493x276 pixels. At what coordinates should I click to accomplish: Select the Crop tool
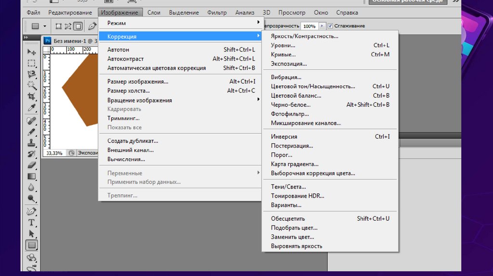[x=32, y=97]
